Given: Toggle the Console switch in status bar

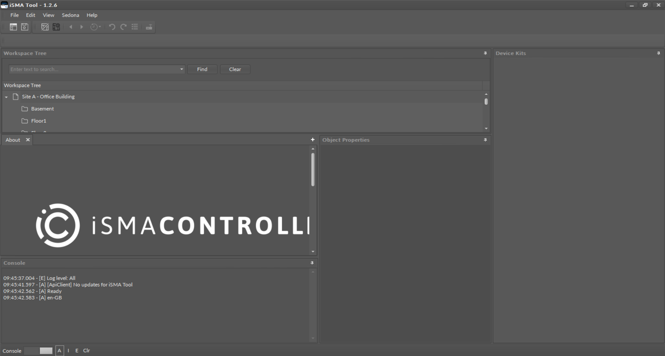Looking at the screenshot, I should (x=38, y=351).
